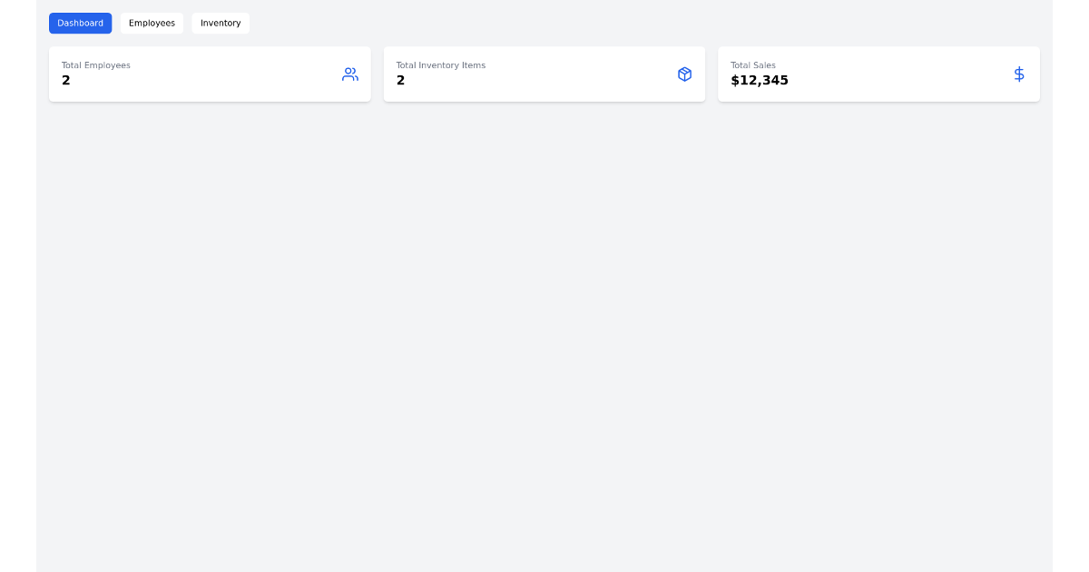Click the Total Inventory Items label
The image size is (1089, 572).
pyautogui.click(x=440, y=65)
